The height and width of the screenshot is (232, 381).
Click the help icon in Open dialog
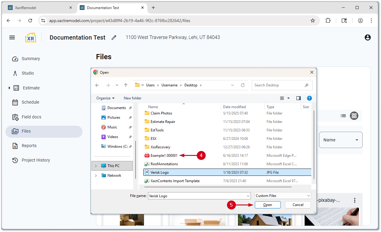point(309,98)
